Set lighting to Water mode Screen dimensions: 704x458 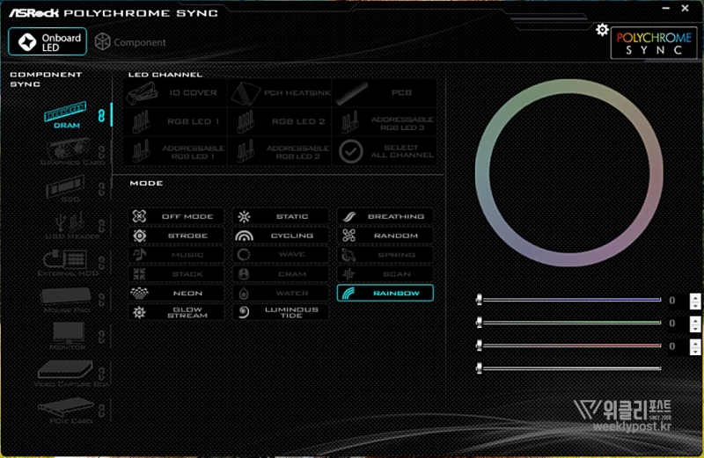coord(281,293)
